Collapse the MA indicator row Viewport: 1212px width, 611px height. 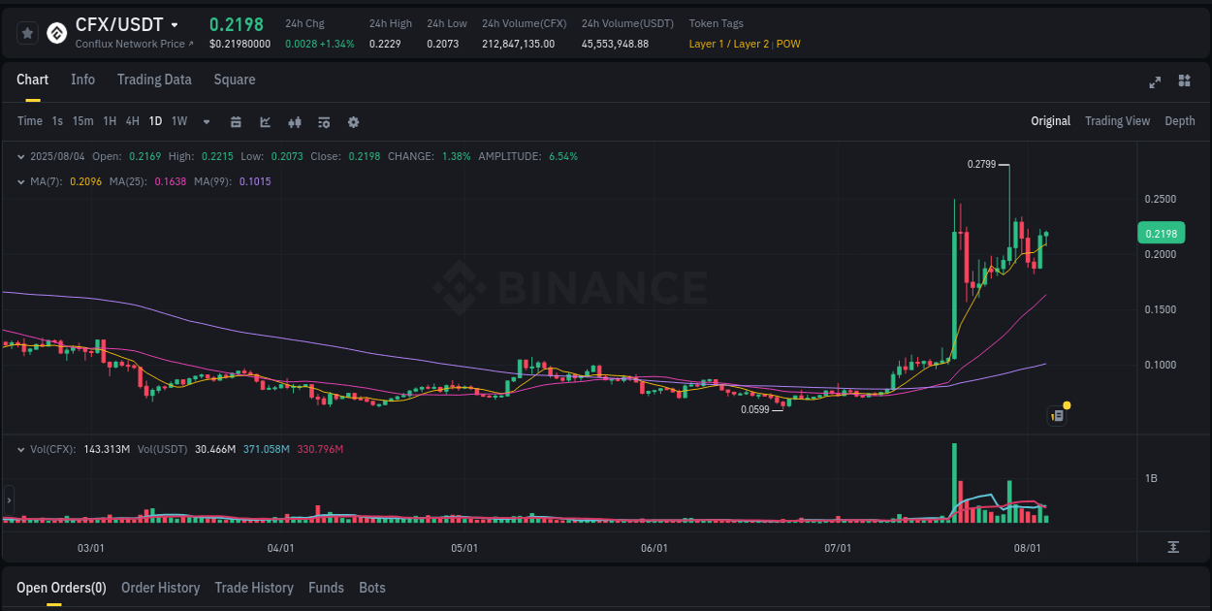(x=21, y=179)
